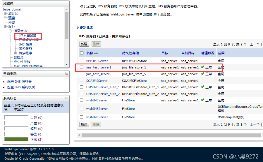
Task: Collapse the 系统状态 panel
Action: [x=67, y=98]
